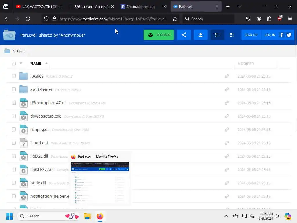Open a new tab with plus button
Viewport: 297px width, 223px height.
coord(228,7)
